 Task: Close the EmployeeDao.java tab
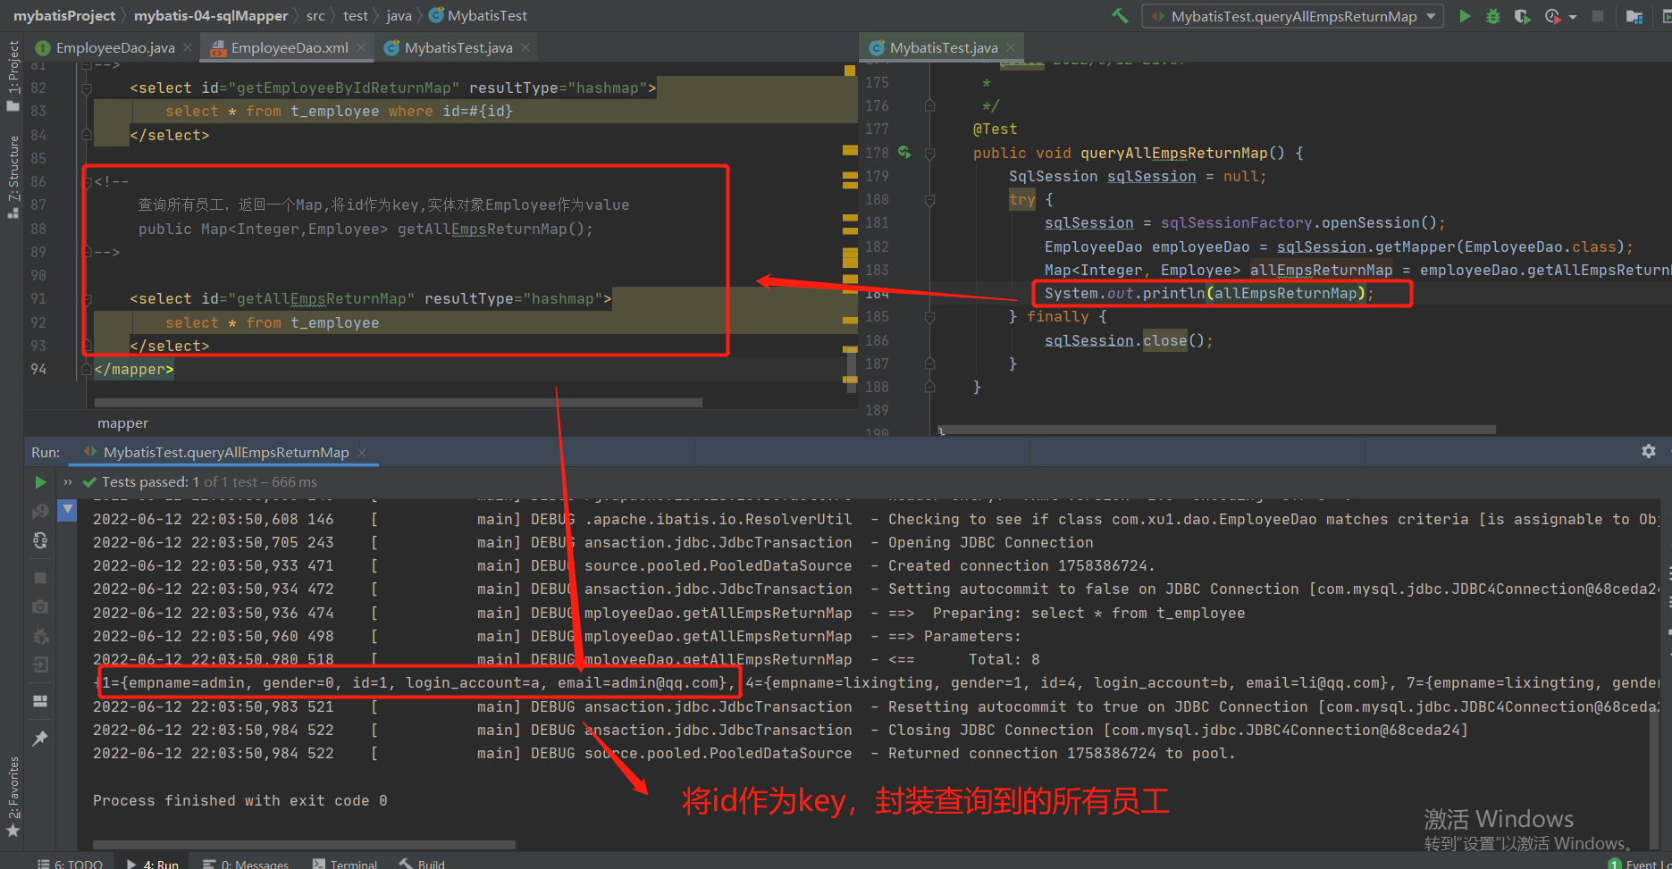188,47
